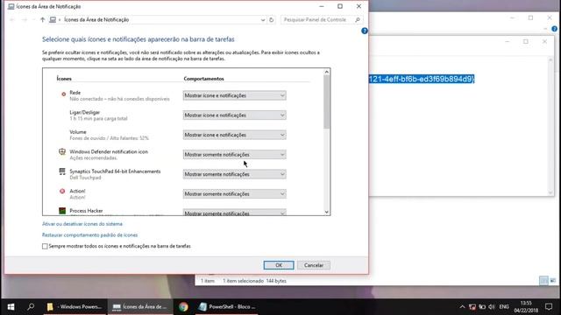Click scrollbar down arrow in background notepad window
The height and width of the screenshot is (315, 561).
(550, 192)
